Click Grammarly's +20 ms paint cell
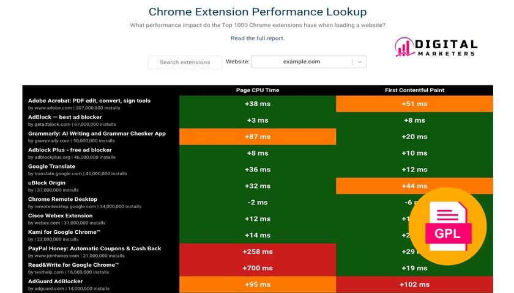 coord(415,137)
